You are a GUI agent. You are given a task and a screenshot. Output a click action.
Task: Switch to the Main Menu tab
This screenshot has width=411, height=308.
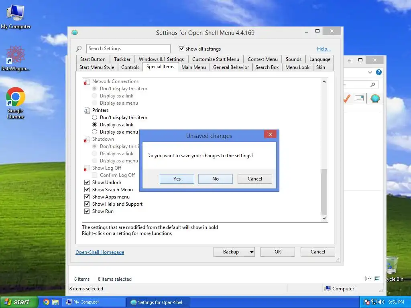pyautogui.click(x=194, y=67)
